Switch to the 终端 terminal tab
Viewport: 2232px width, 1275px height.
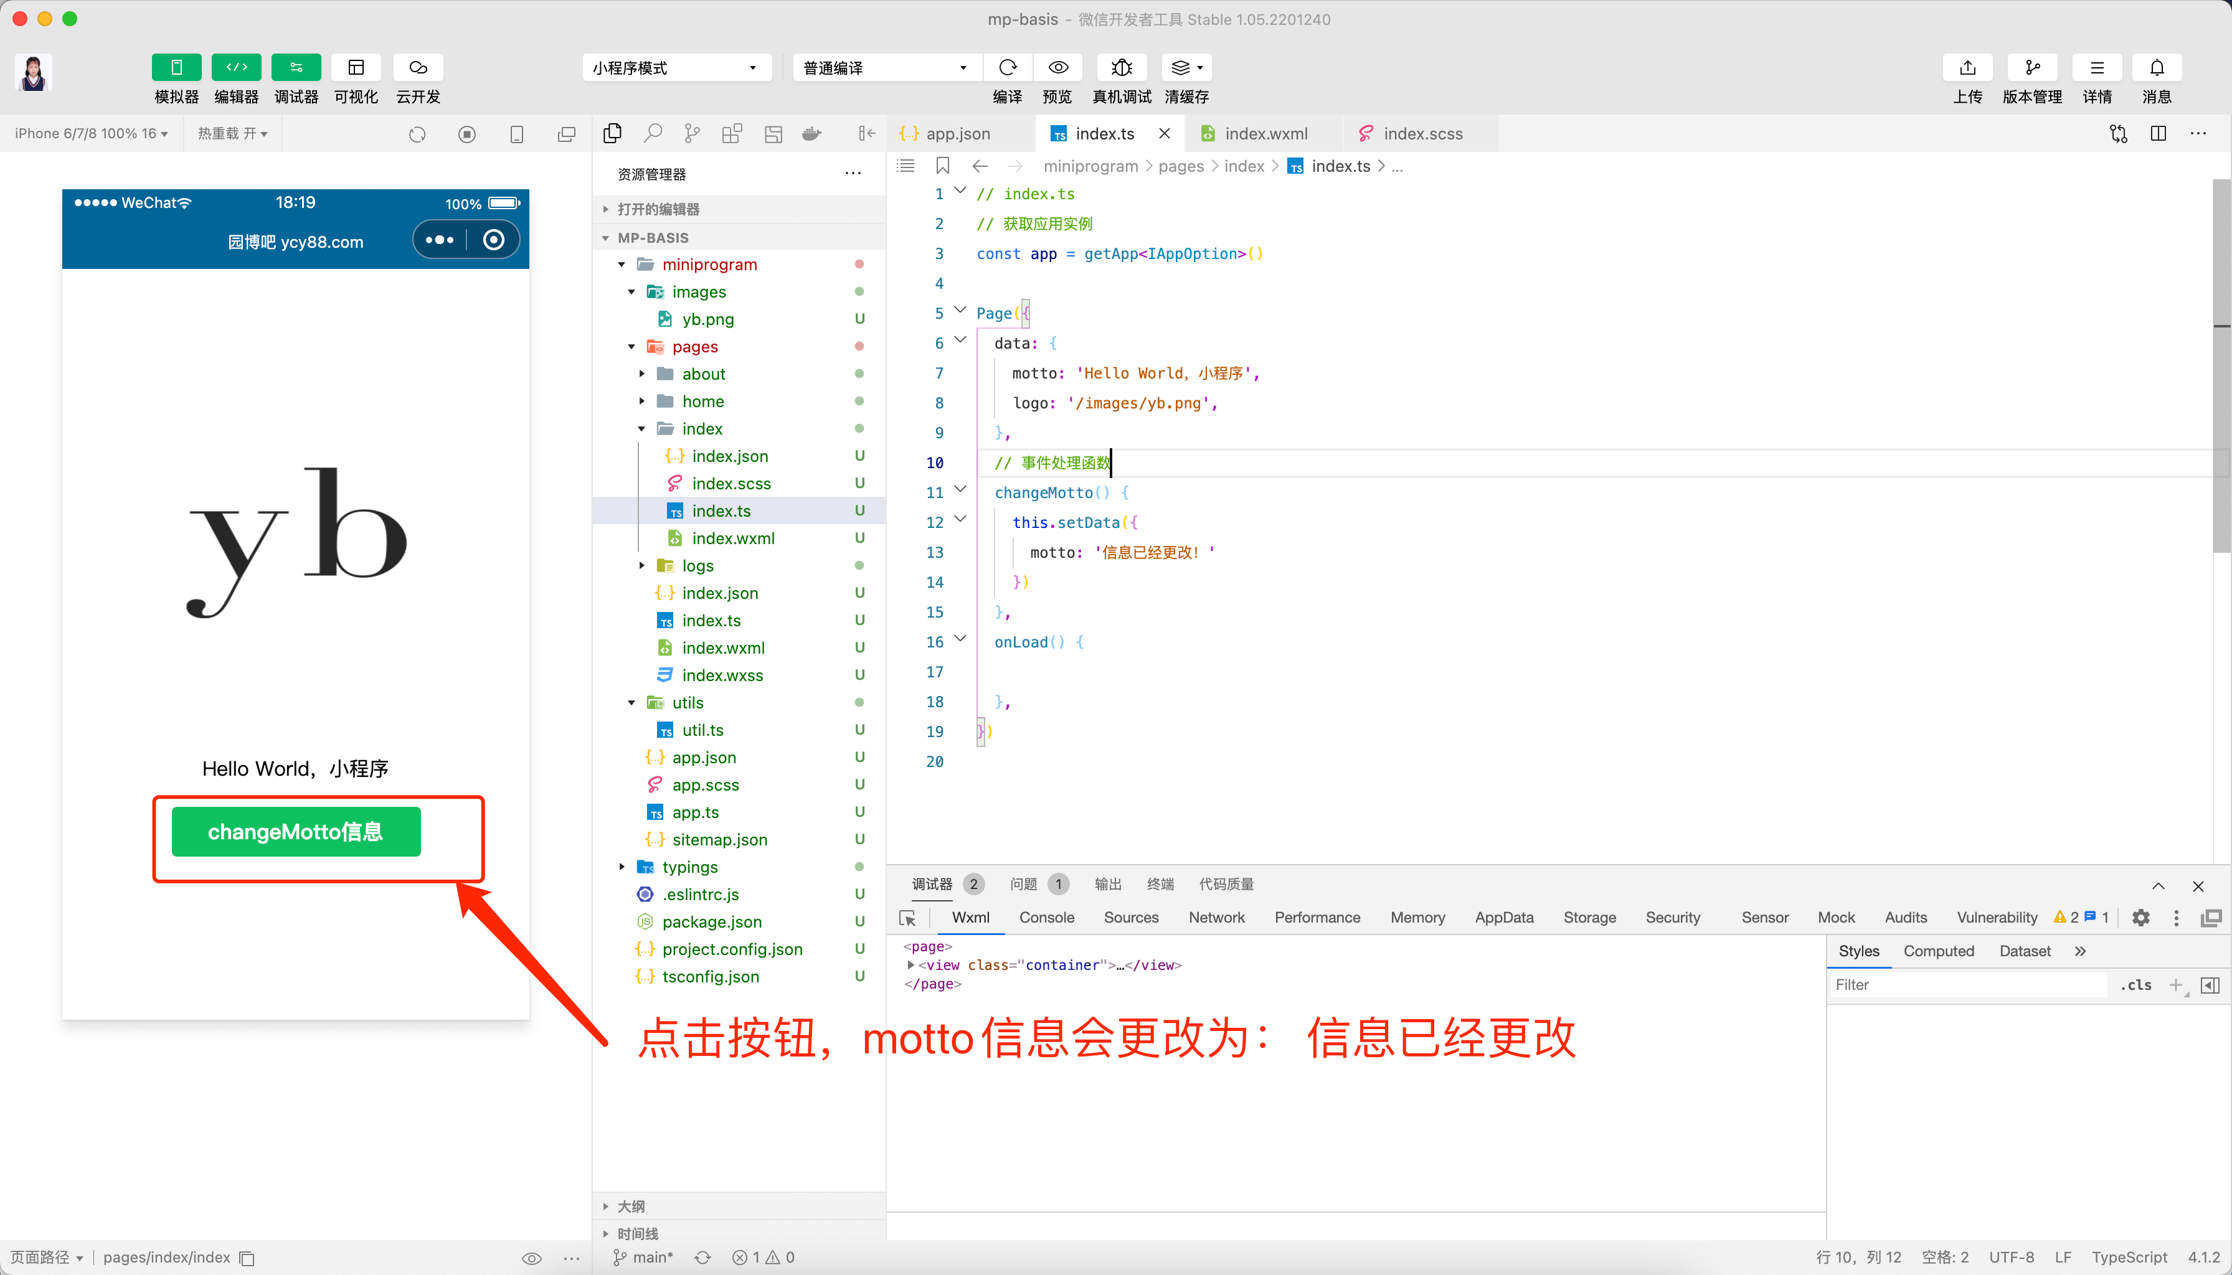click(1161, 885)
